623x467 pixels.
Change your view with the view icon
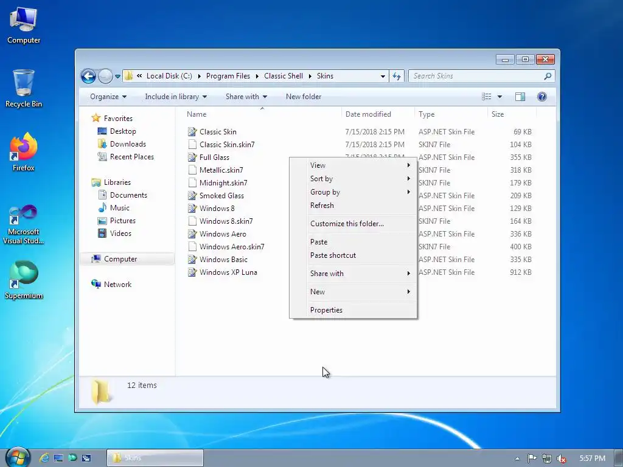(x=486, y=97)
